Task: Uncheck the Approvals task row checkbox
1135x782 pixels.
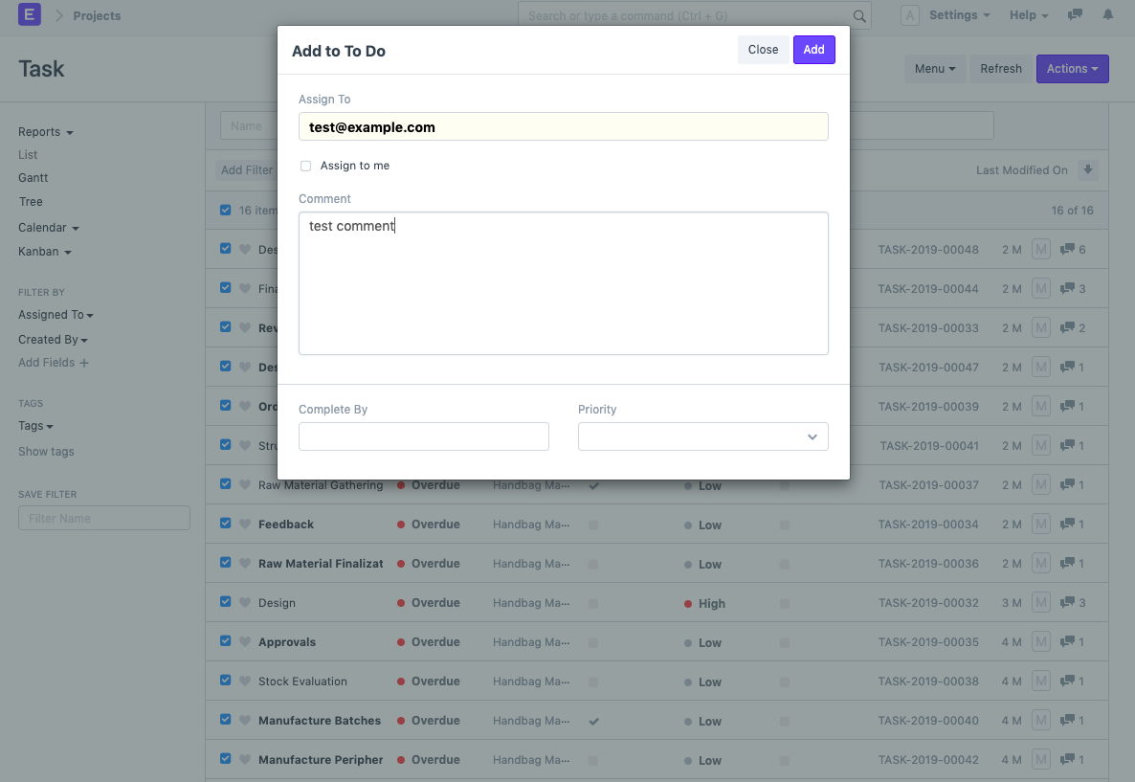Action: point(226,641)
